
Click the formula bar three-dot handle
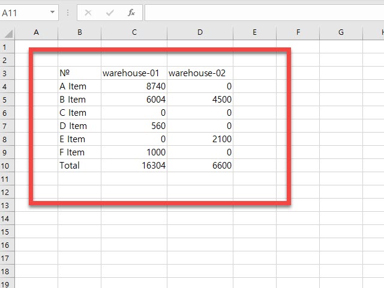[x=68, y=13]
